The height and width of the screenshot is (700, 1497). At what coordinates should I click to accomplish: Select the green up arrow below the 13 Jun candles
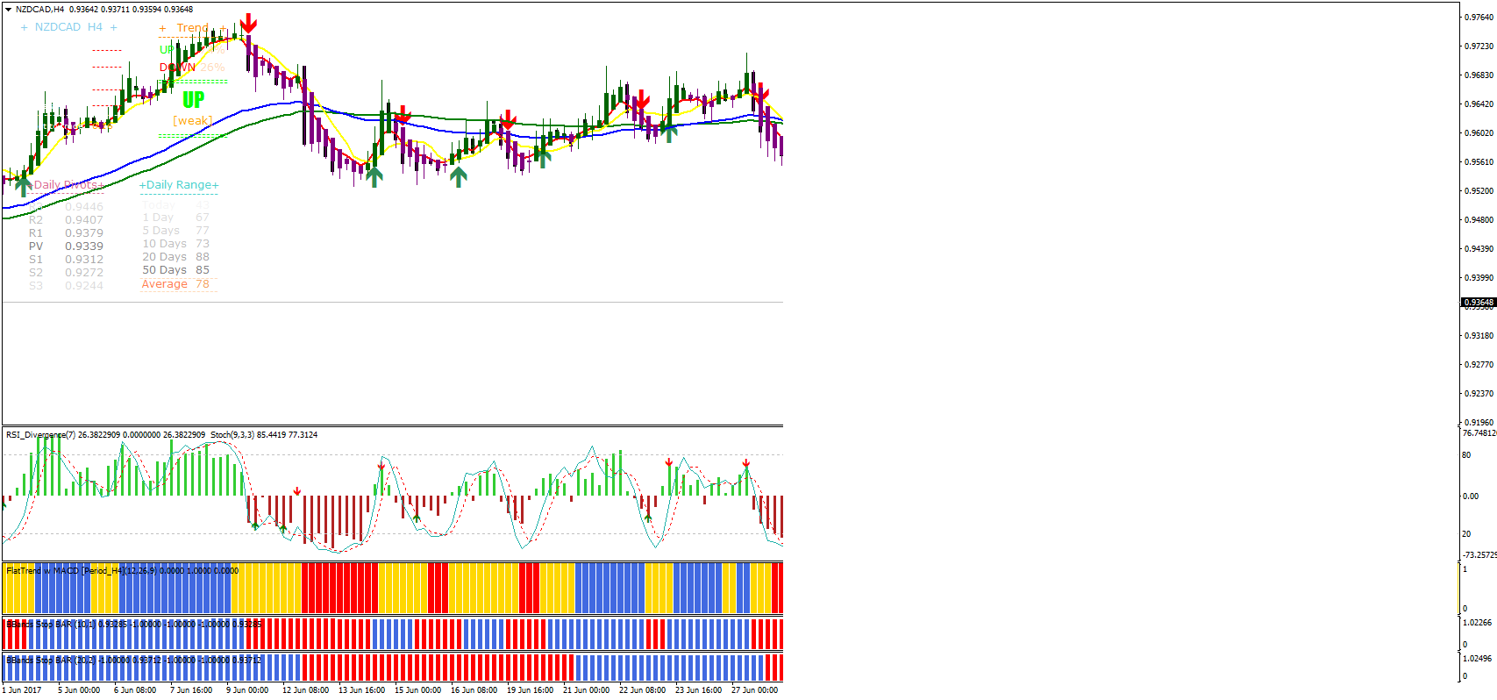tap(374, 176)
